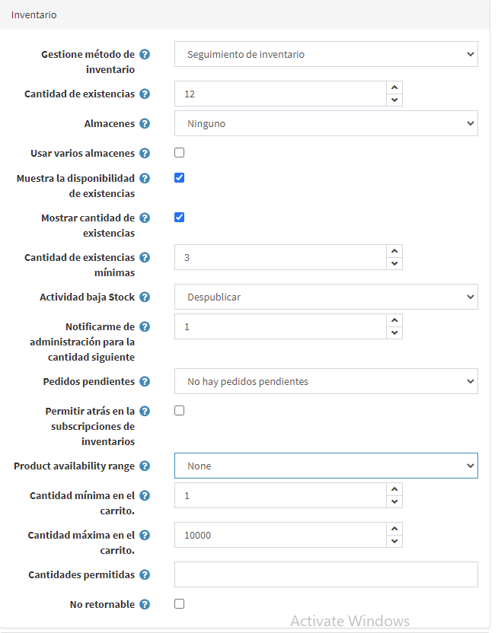Increase Cantidad de existencias with up arrow
The height and width of the screenshot is (633, 498).
pos(394,87)
